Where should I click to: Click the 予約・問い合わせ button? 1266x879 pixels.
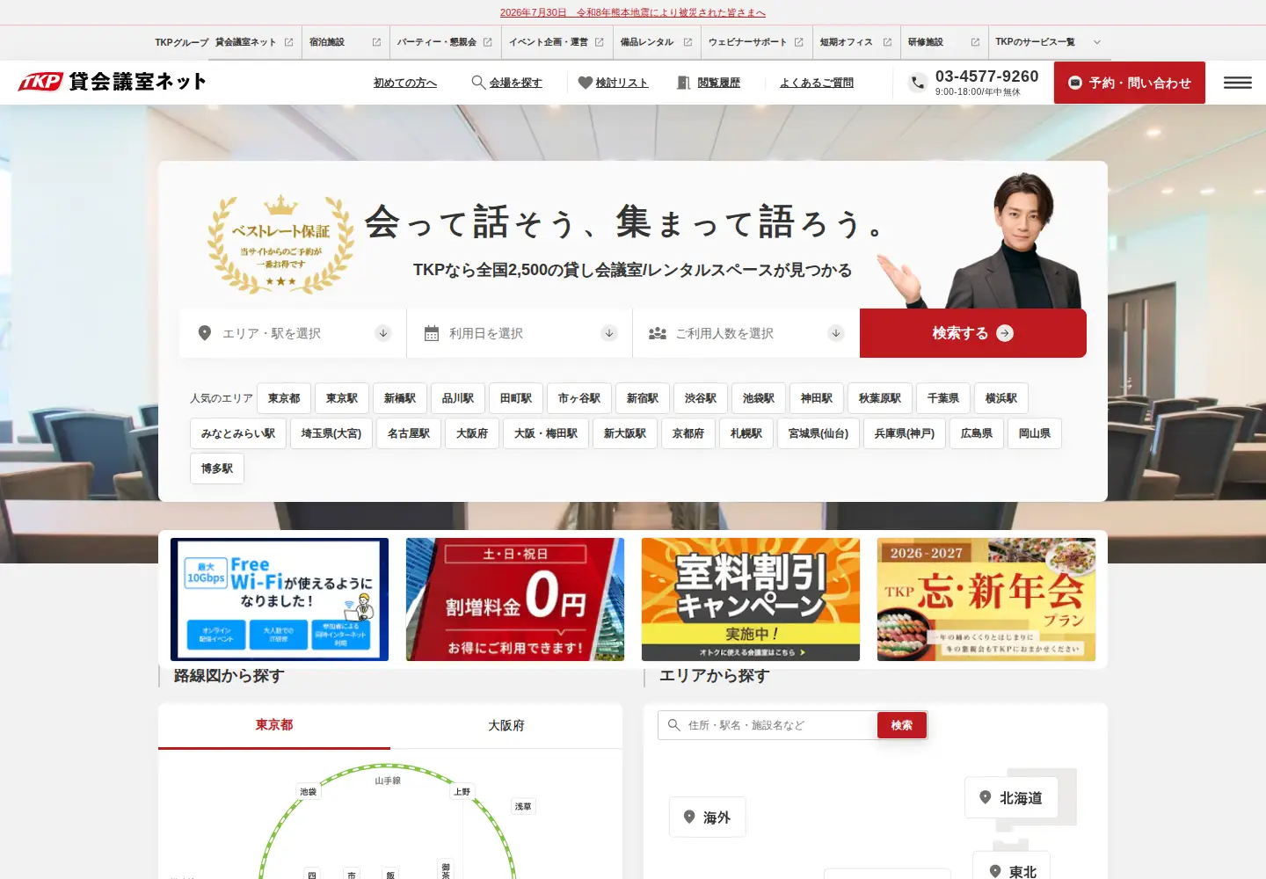[x=1130, y=83]
